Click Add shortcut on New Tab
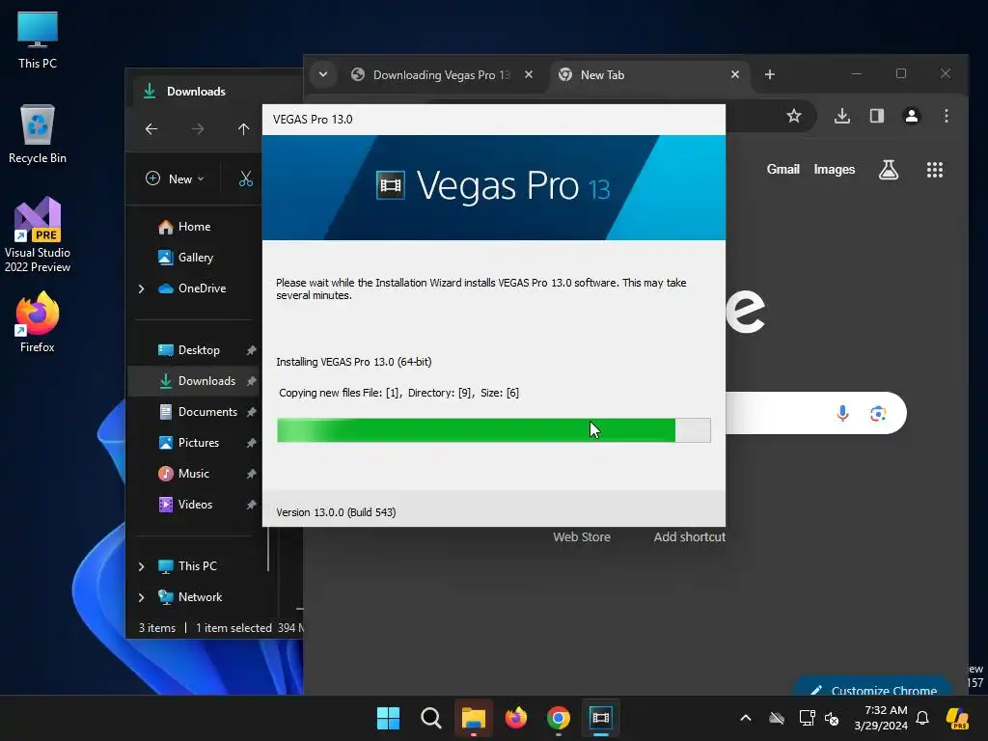 pos(689,537)
